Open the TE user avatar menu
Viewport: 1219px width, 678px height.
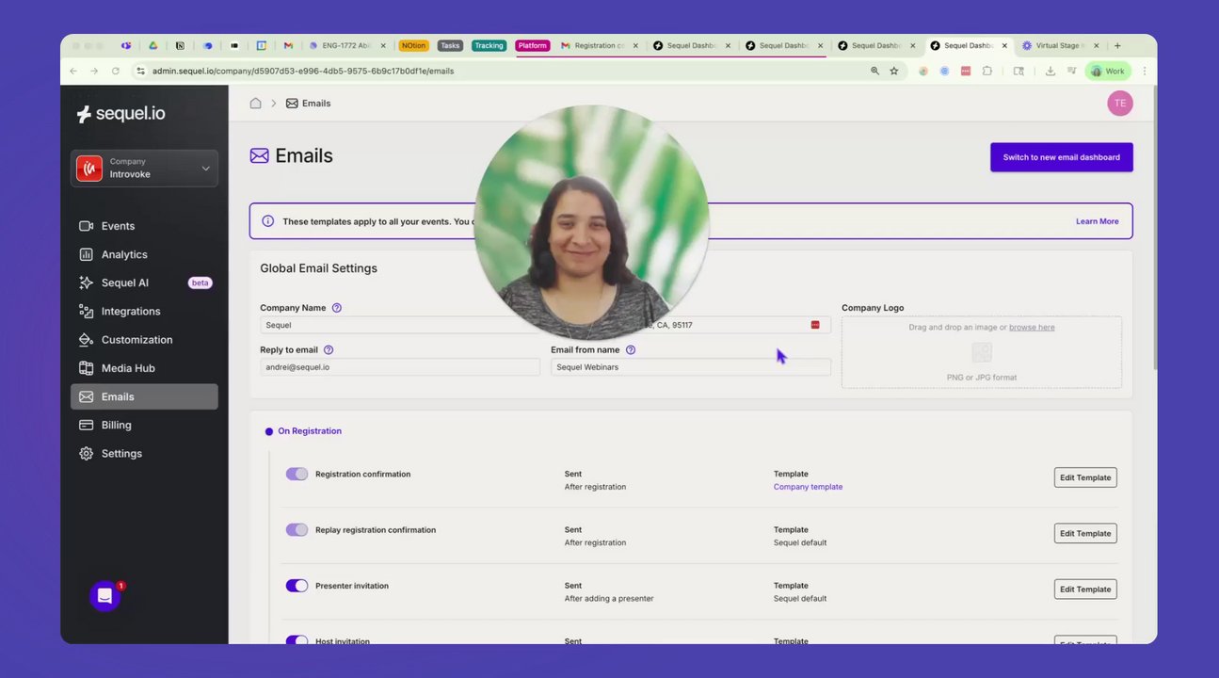click(1119, 104)
